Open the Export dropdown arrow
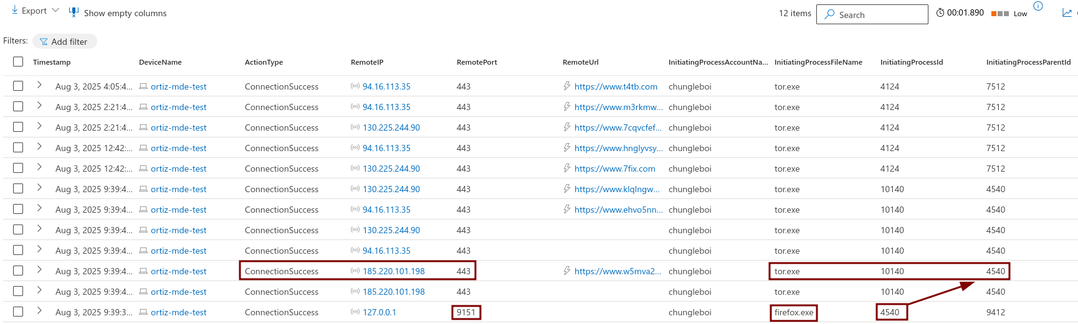This screenshot has width=1078, height=324. pyautogui.click(x=55, y=11)
